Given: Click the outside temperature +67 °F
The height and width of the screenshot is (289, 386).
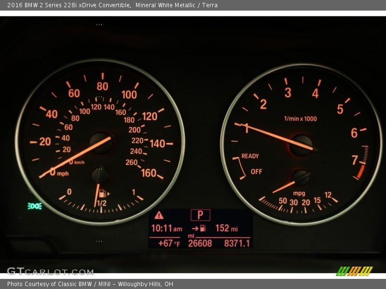Looking at the screenshot, I should click(169, 243).
